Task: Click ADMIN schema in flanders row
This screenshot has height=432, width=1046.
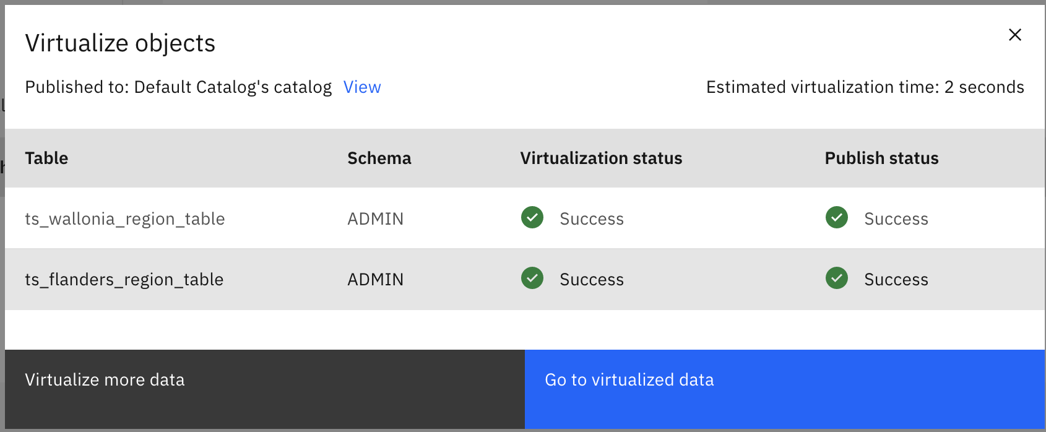Action: 376,280
